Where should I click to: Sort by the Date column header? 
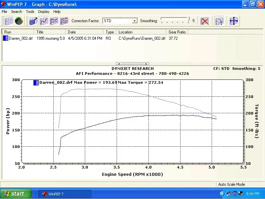click(x=84, y=32)
